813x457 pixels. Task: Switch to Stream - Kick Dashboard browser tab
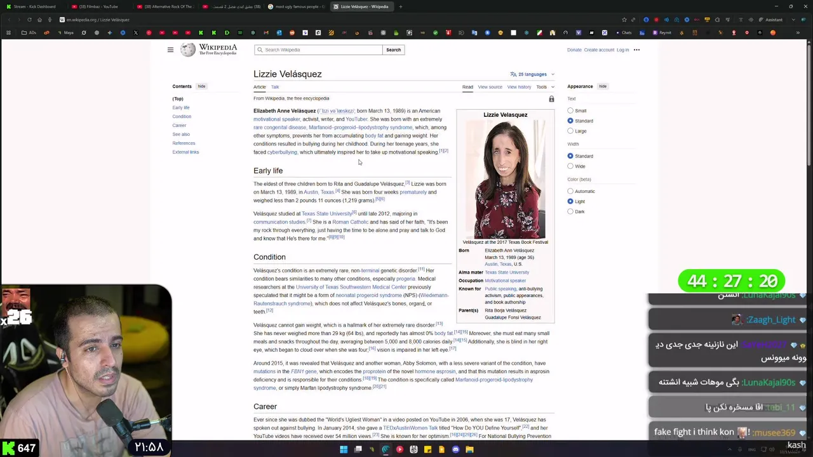[34, 6]
